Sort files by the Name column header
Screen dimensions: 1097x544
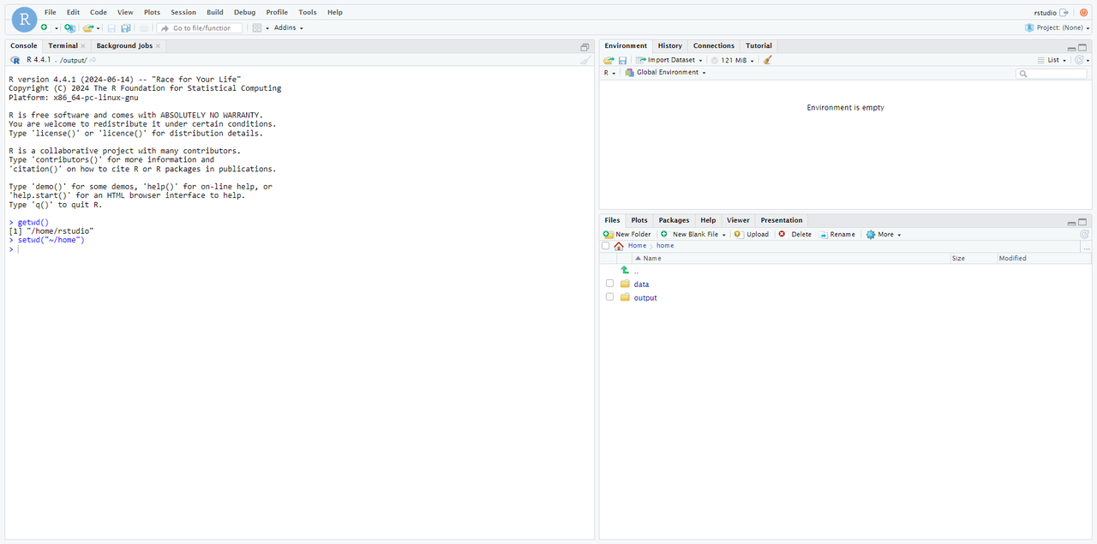pyautogui.click(x=652, y=258)
